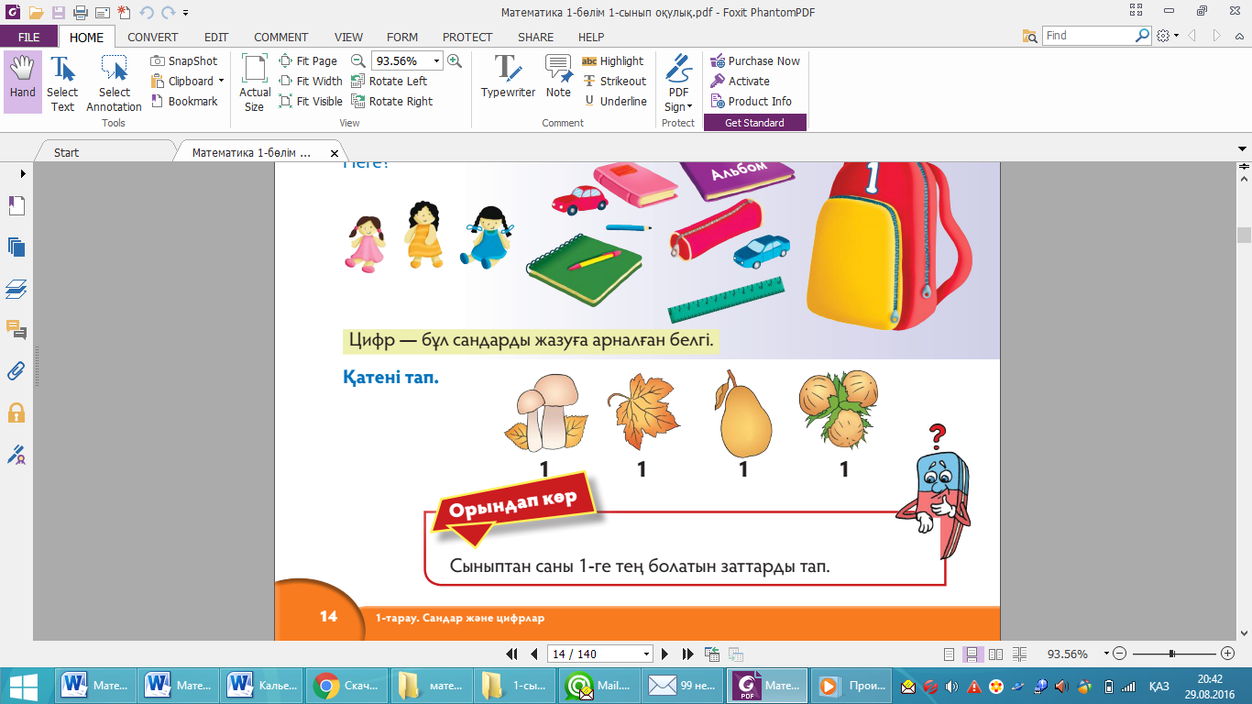1252x704 pixels.
Task: Apply Fit Page view
Action: pyautogui.click(x=309, y=60)
